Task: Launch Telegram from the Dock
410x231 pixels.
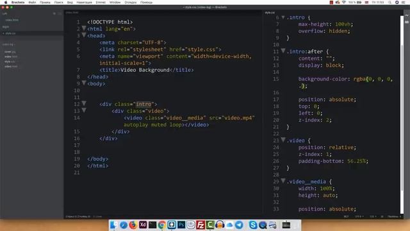Action: tap(239, 225)
